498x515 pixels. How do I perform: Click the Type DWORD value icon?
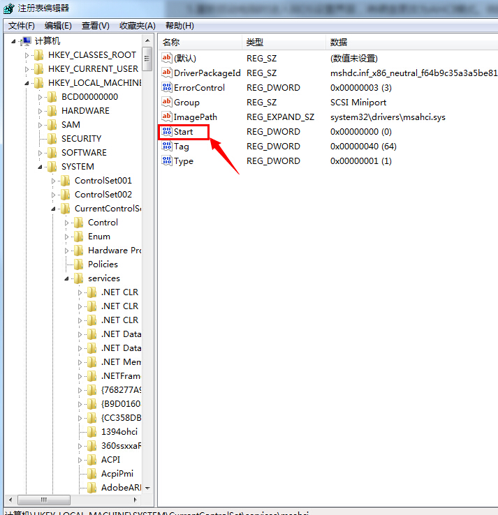[167, 161]
